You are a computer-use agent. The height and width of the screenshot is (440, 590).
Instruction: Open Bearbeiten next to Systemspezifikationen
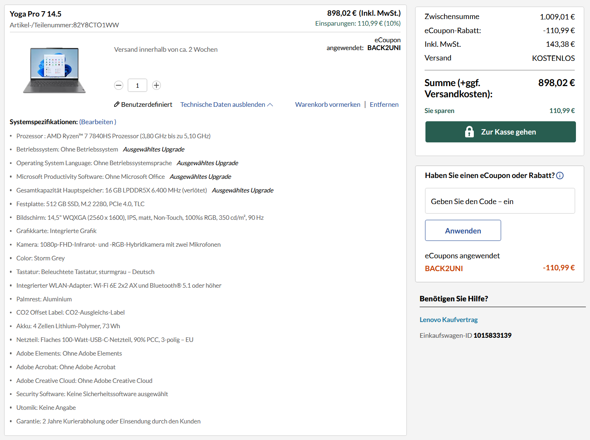pyautogui.click(x=98, y=122)
